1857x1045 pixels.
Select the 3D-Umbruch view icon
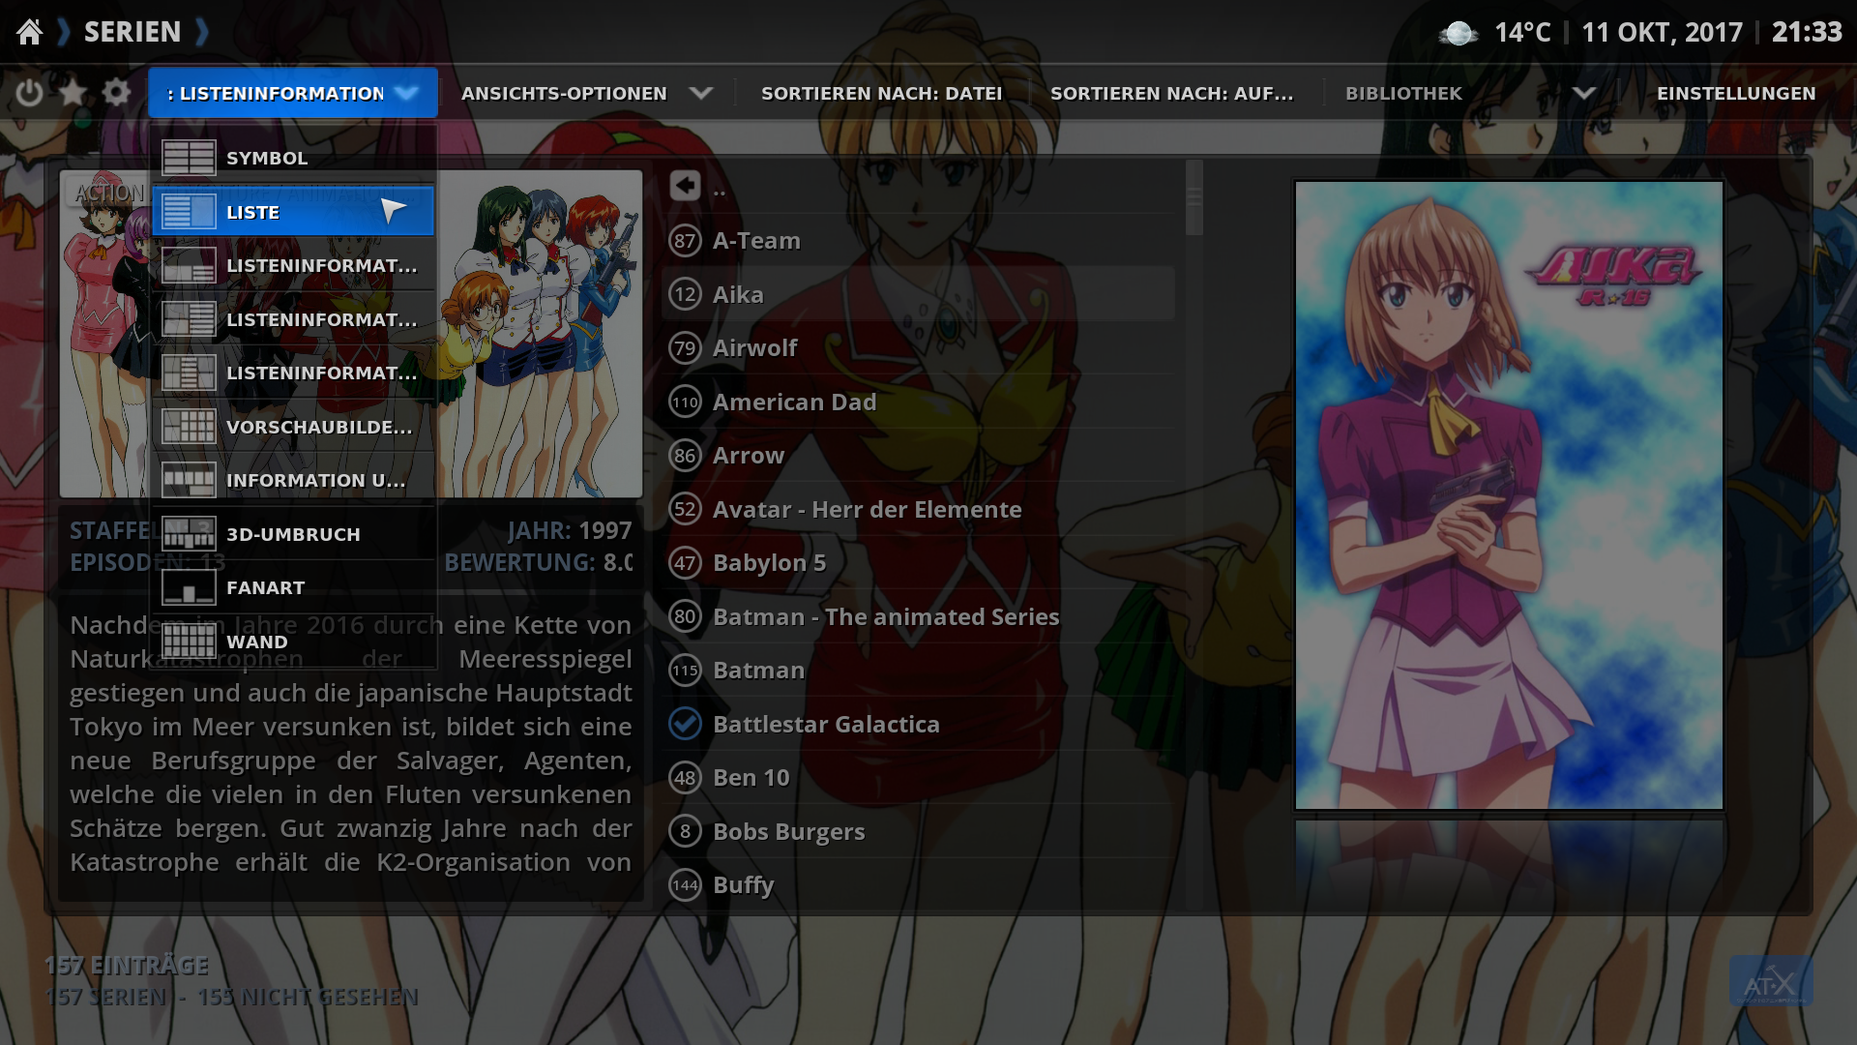pyautogui.click(x=189, y=534)
